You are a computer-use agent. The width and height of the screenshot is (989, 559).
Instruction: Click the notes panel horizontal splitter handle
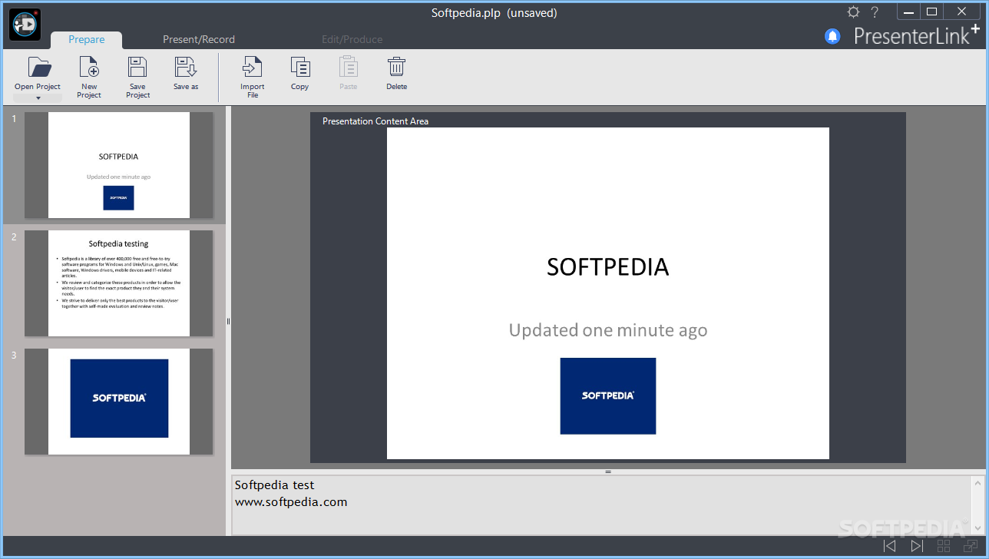click(x=608, y=471)
